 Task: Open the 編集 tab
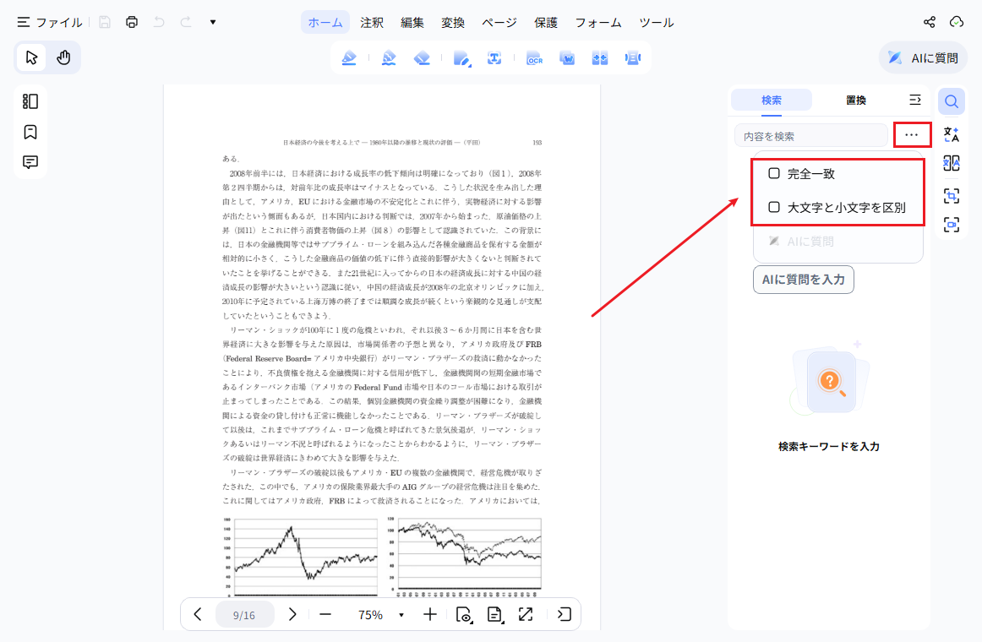click(x=412, y=23)
